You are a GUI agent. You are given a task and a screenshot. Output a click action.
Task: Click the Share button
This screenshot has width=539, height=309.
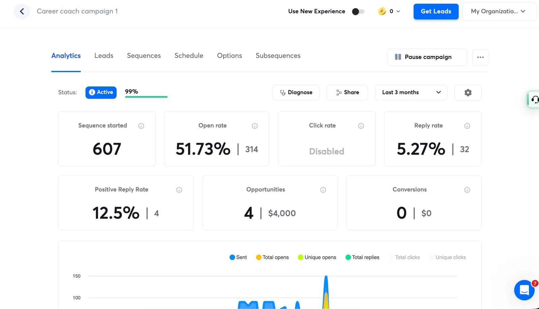point(347,93)
